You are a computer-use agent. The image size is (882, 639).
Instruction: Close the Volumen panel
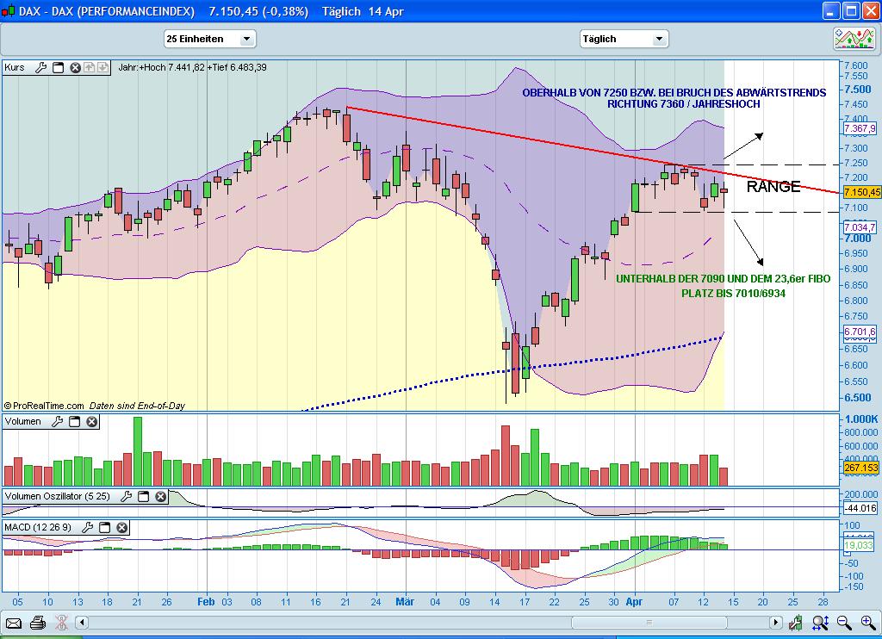pos(91,421)
